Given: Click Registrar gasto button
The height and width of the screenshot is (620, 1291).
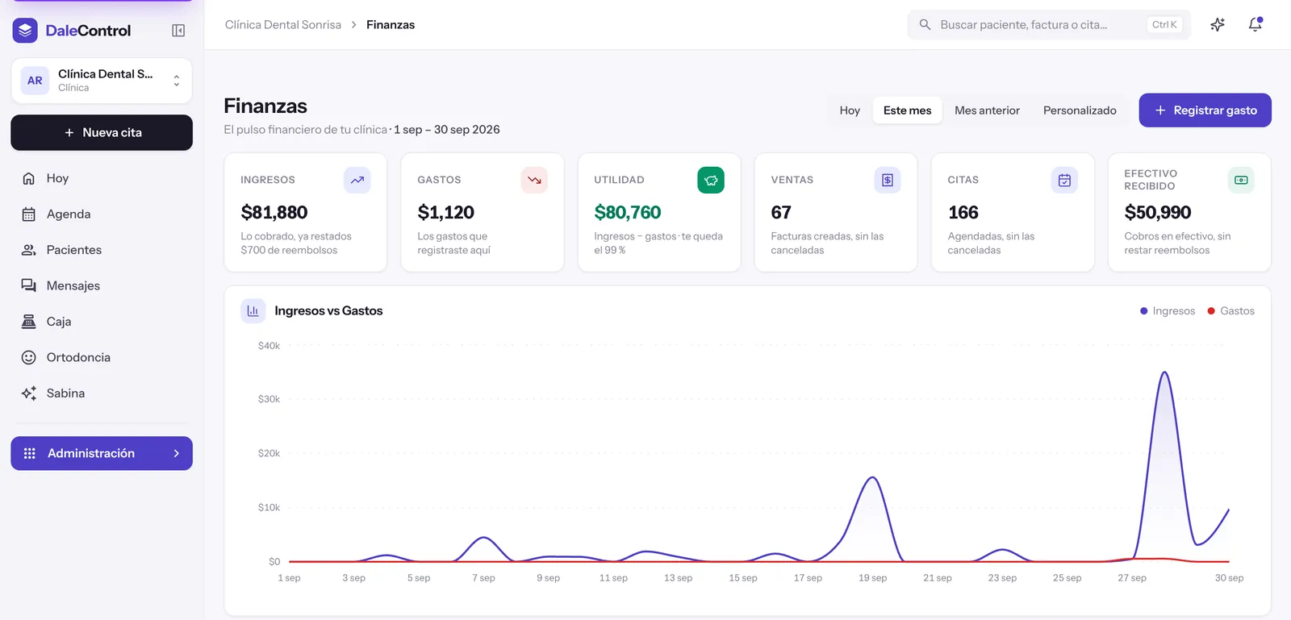Looking at the screenshot, I should click(x=1205, y=110).
